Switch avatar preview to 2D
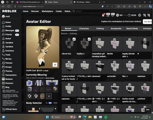 (55, 65)
